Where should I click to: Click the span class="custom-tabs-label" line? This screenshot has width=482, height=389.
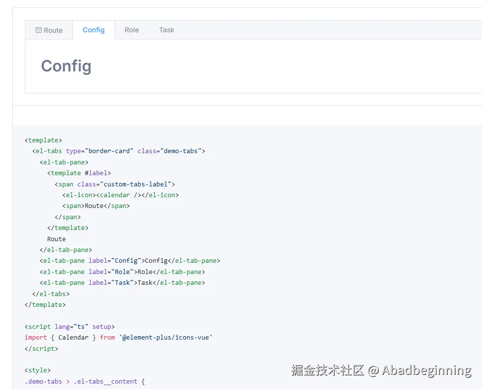pos(115,184)
